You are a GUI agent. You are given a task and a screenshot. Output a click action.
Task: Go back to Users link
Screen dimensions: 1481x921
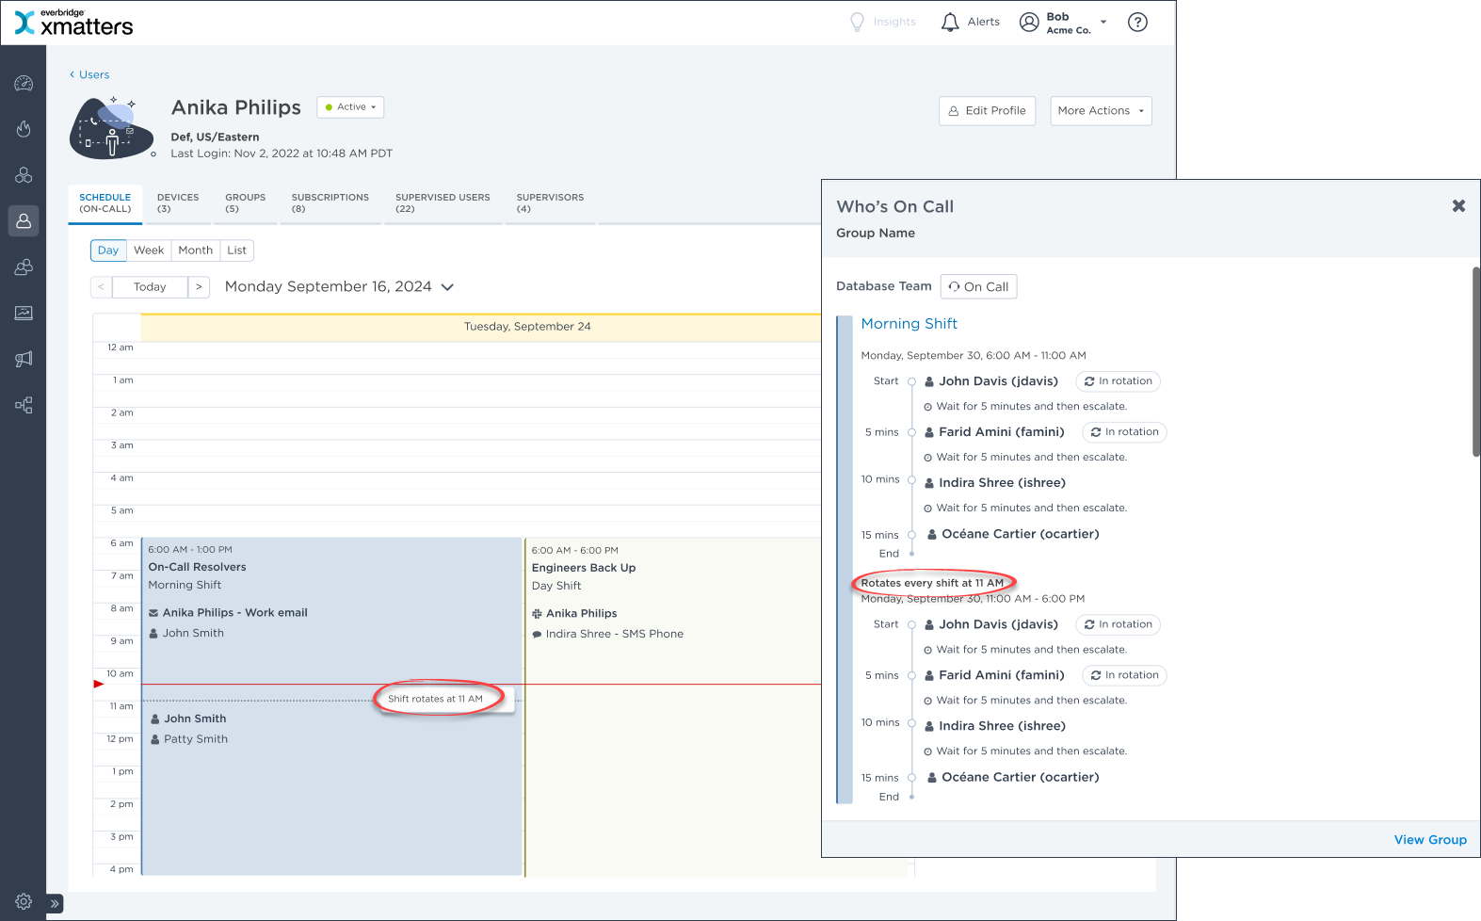pos(89,74)
